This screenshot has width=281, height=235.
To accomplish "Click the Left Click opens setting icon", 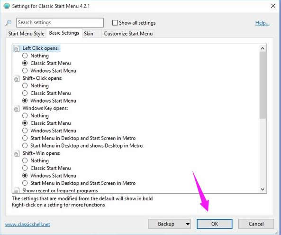I will (17, 48).
